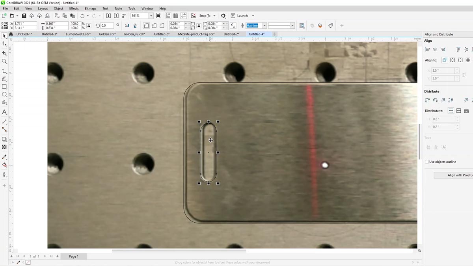Select the Zoom tool in toolbox
473x266 pixels.
tap(4, 61)
